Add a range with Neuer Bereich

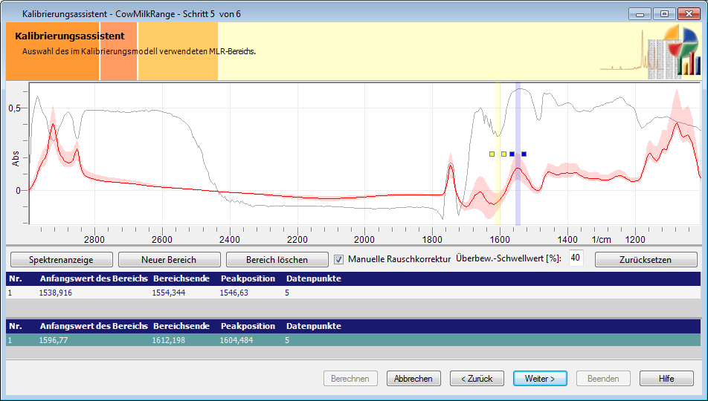(x=169, y=260)
